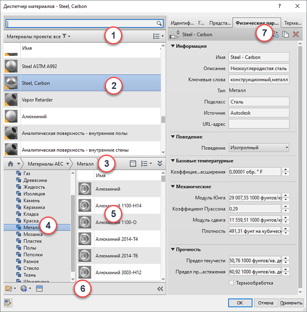Viewport: 307px width, 312px height.
Task: Click the Описание field
Action: 259,68
